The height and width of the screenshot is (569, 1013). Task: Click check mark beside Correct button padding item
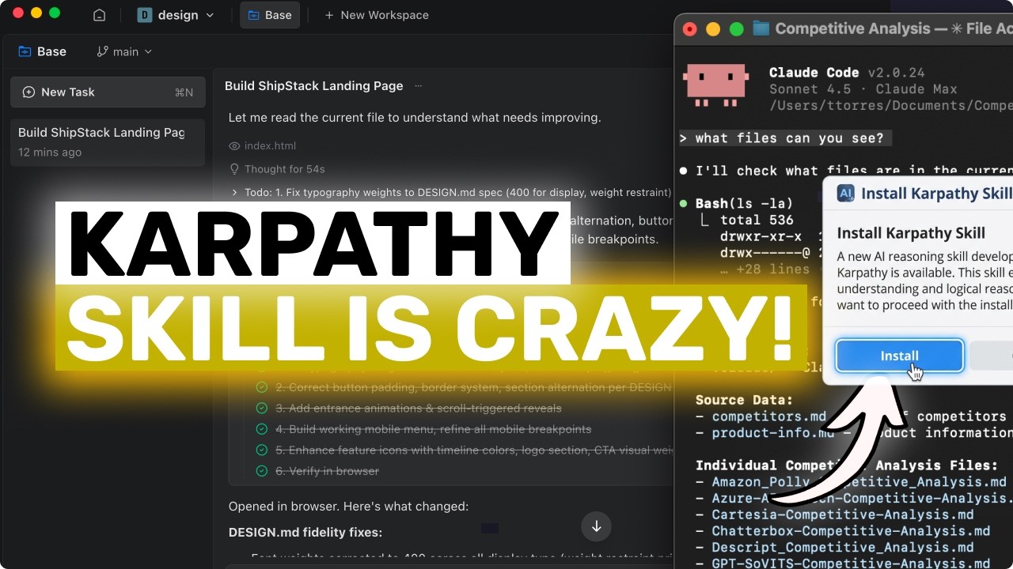click(x=262, y=387)
